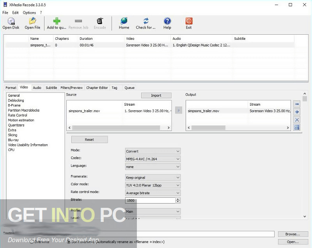Click the stream settings icon below X
The image size is (312, 248).
(297, 127)
